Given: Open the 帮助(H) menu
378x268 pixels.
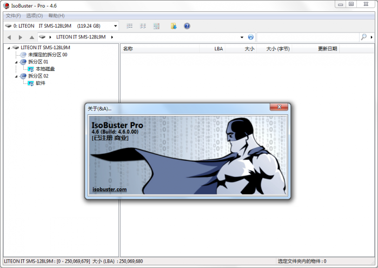Looking at the screenshot, I should pyautogui.click(x=56, y=16).
